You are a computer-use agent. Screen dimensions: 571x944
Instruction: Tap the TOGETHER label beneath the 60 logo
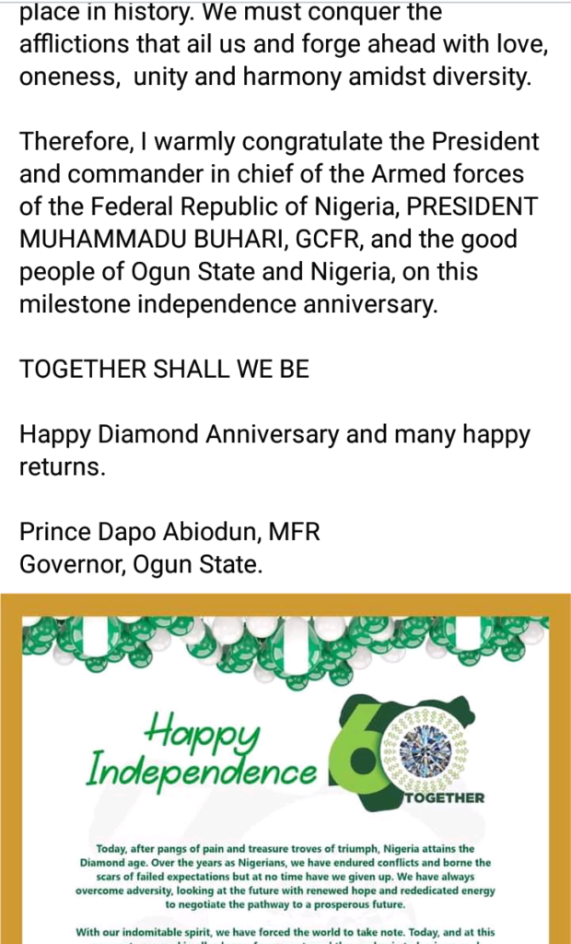point(445,797)
